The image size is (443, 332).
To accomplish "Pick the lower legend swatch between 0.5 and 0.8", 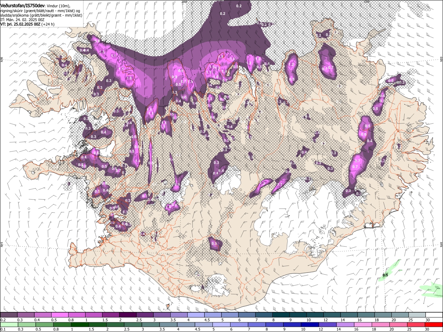I will (44, 324).
